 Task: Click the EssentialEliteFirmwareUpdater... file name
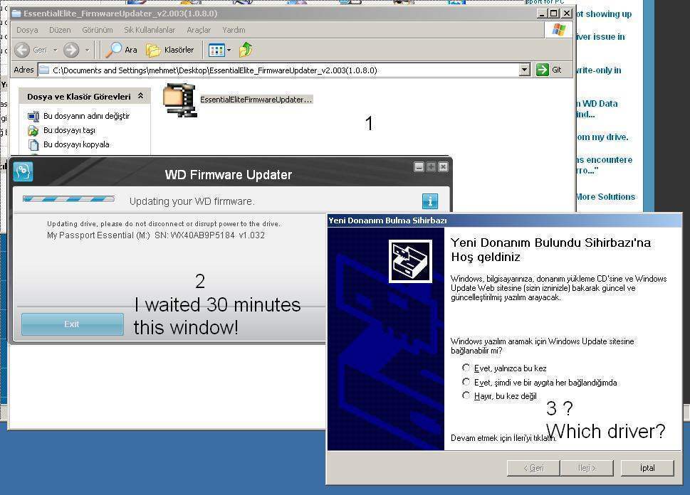[256, 100]
